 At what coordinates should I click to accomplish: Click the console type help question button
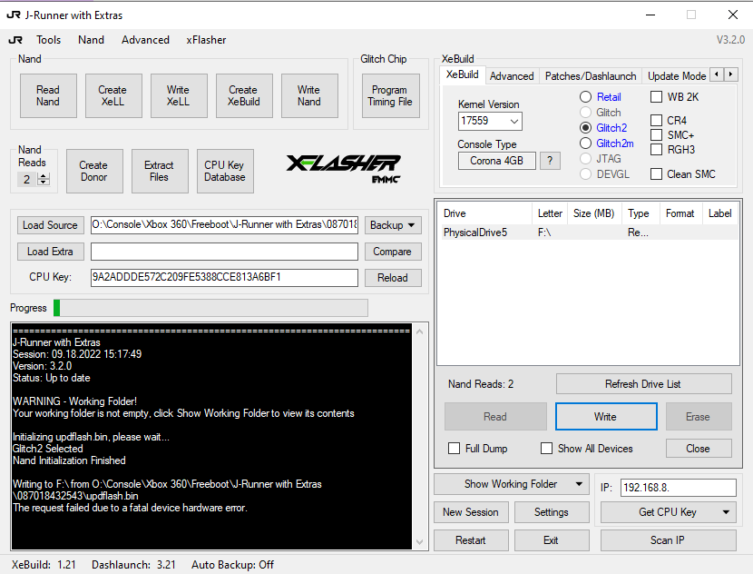coord(550,161)
